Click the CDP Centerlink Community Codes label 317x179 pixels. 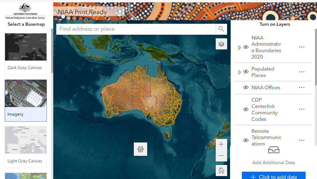pyautogui.click(x=264, y=109)
